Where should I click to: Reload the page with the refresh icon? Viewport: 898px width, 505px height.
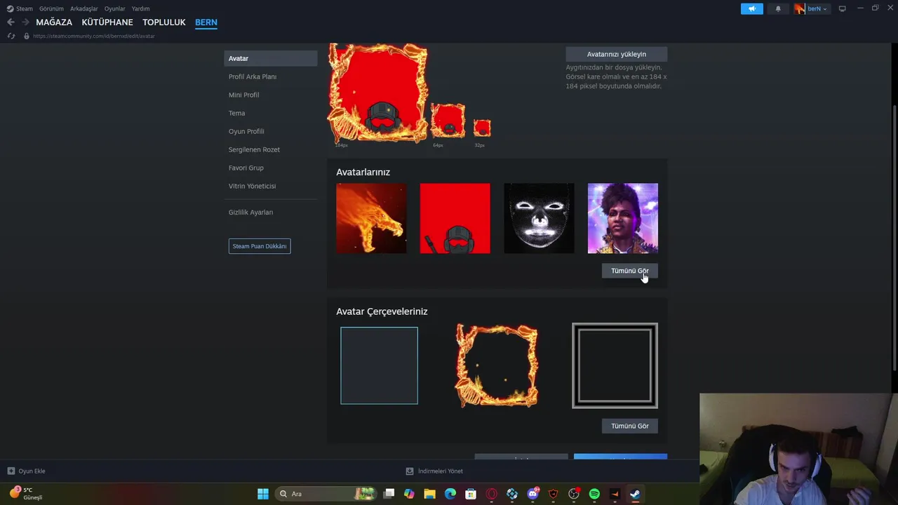(11, 36)
